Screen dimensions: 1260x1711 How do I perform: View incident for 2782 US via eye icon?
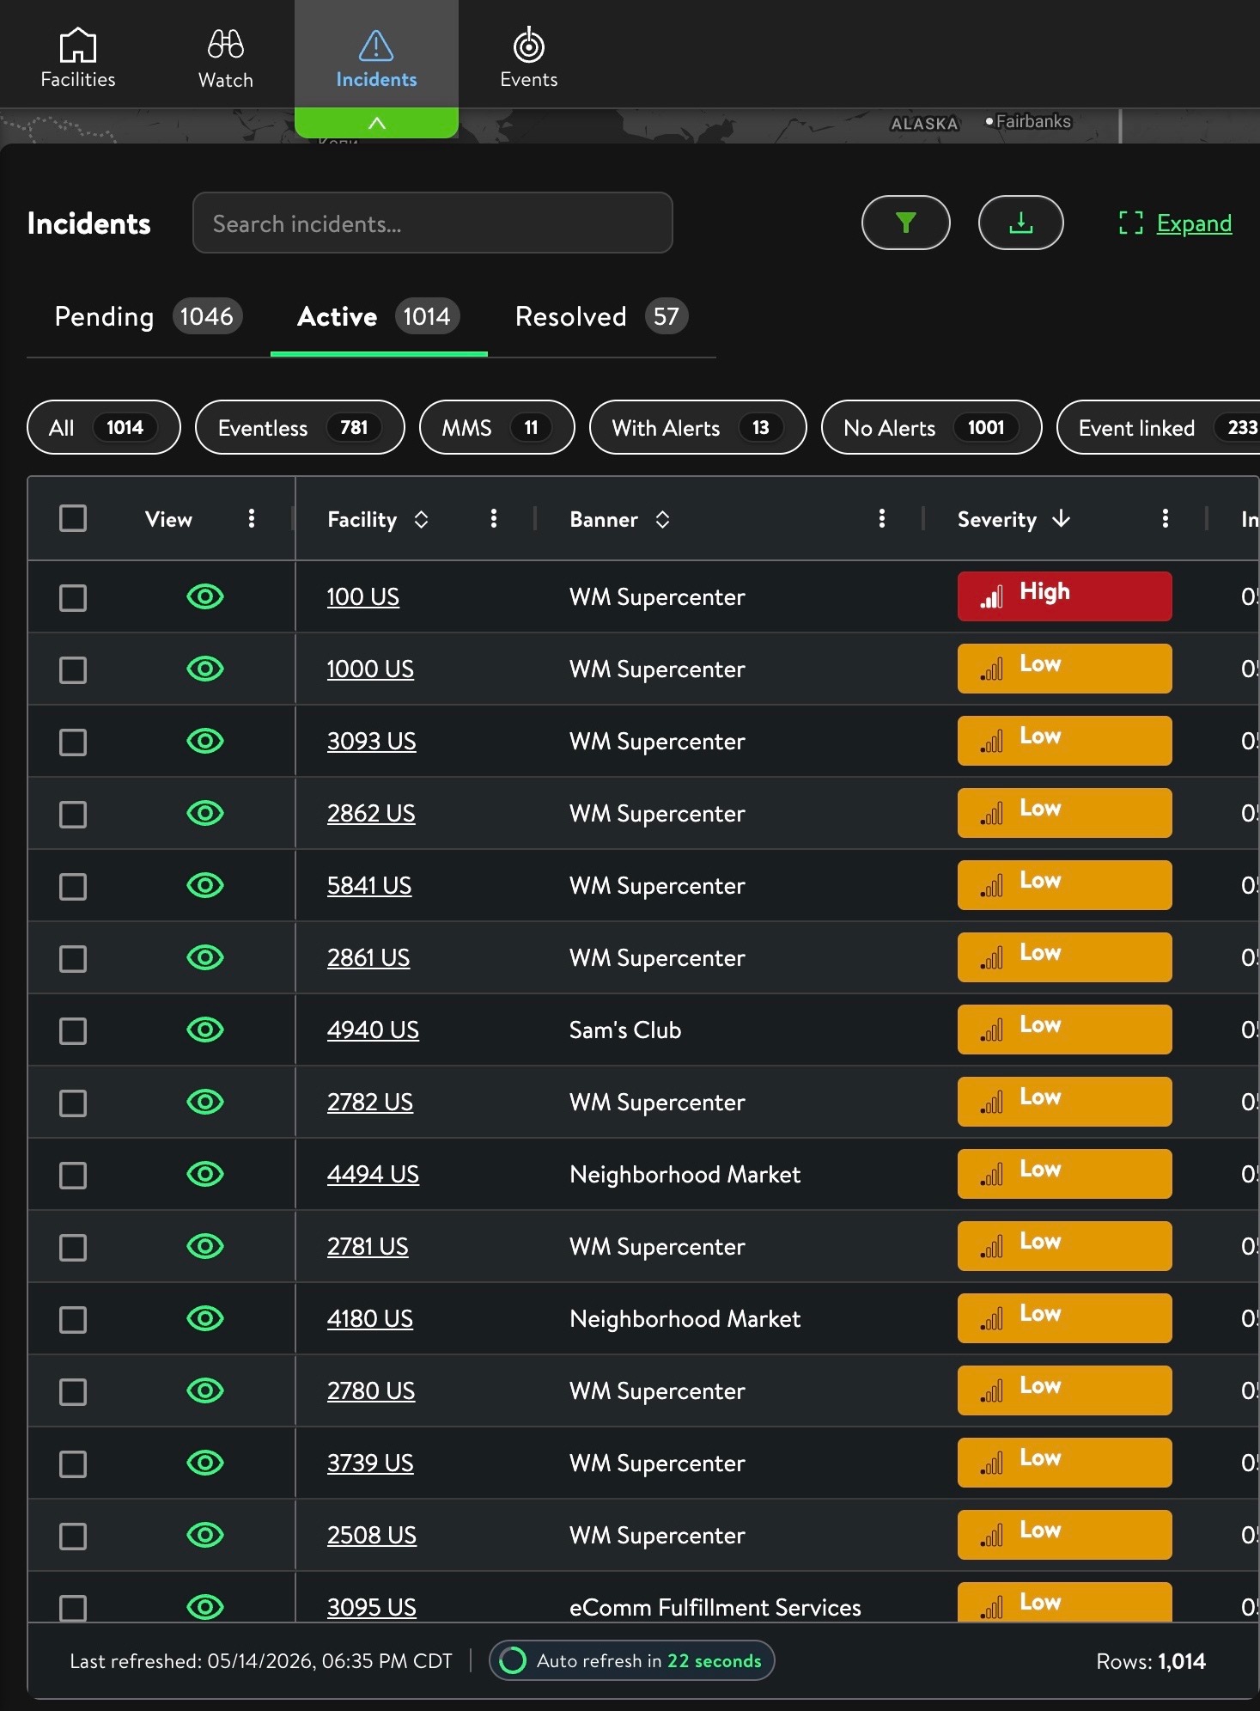205,1102
